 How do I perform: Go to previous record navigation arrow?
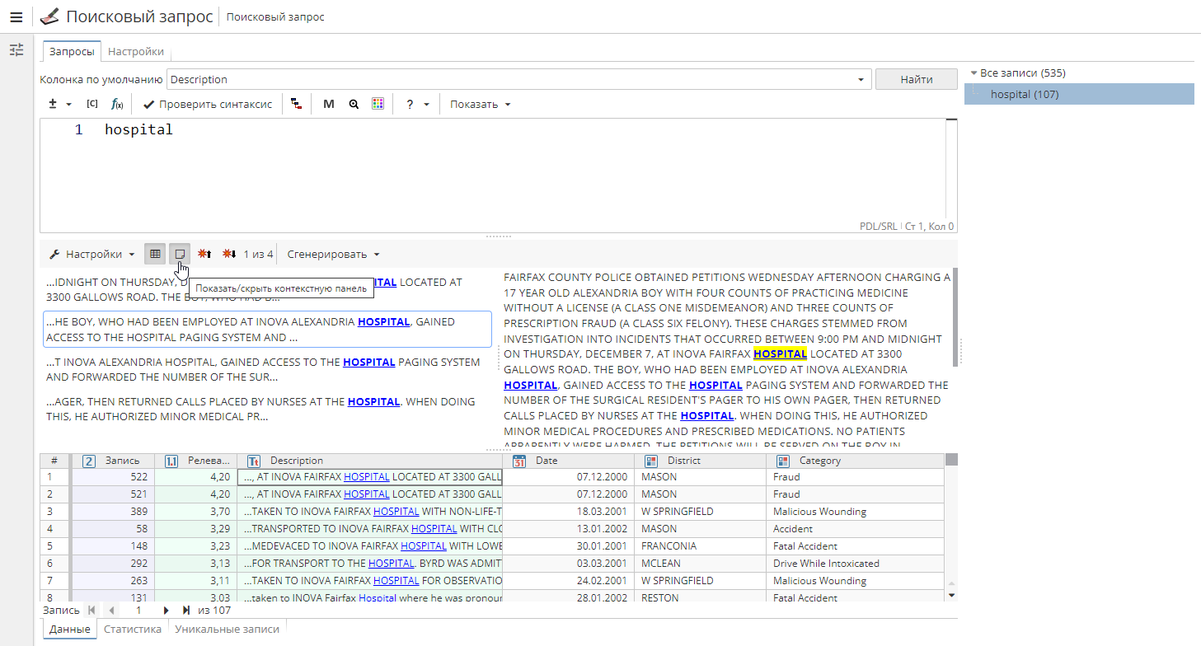111,611
